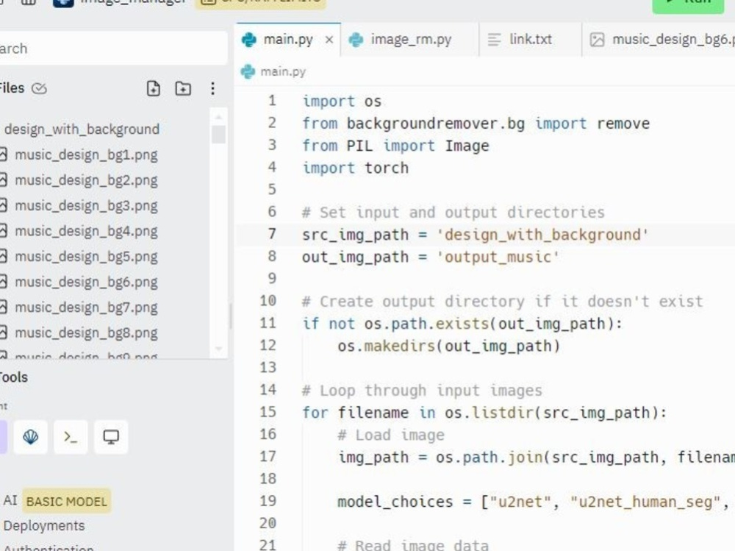This screenshot has width=735, height=551.
Task: Click the "u2net_human_seg" string on line 19
Action: (x=645, y=502)
